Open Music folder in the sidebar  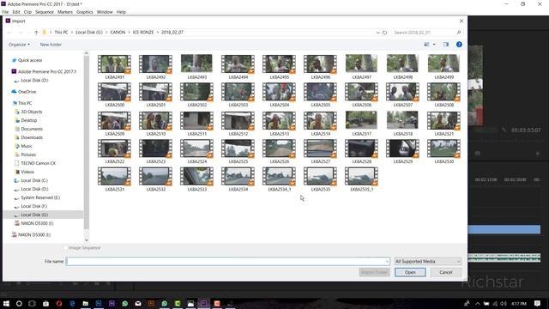pos(27,146)
